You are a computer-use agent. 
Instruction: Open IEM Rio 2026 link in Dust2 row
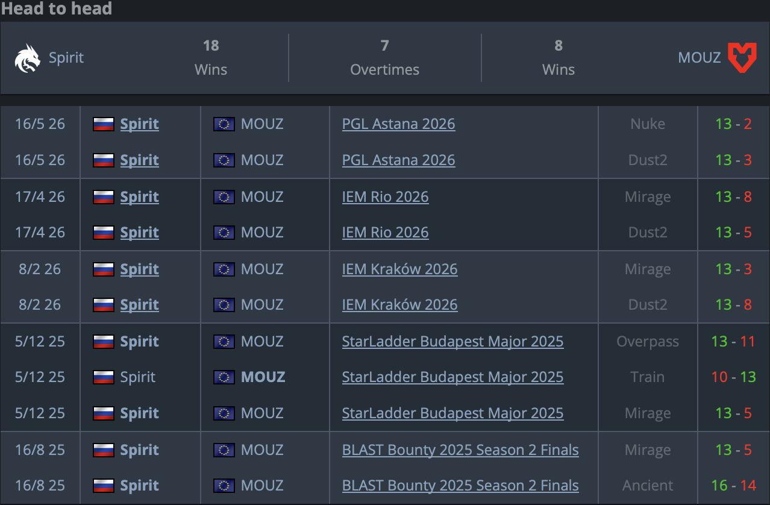click(x=385, y=233)
